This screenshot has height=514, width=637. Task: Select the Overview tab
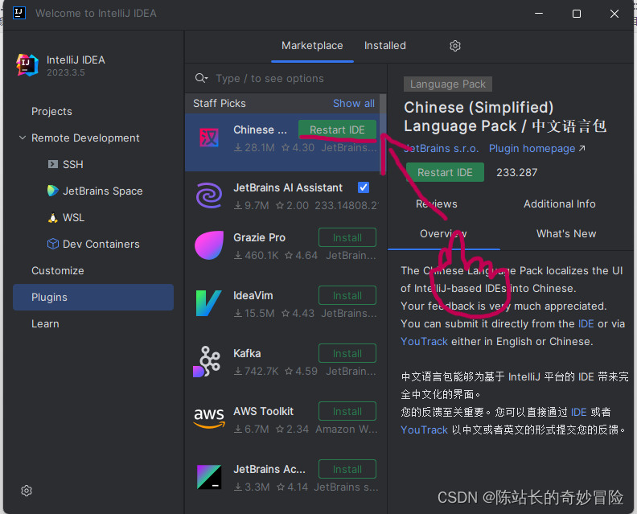(443, 233)
